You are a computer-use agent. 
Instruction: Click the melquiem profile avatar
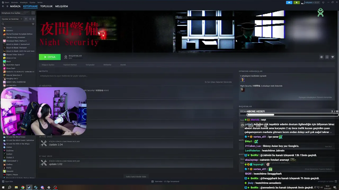(x=303, y=2)
